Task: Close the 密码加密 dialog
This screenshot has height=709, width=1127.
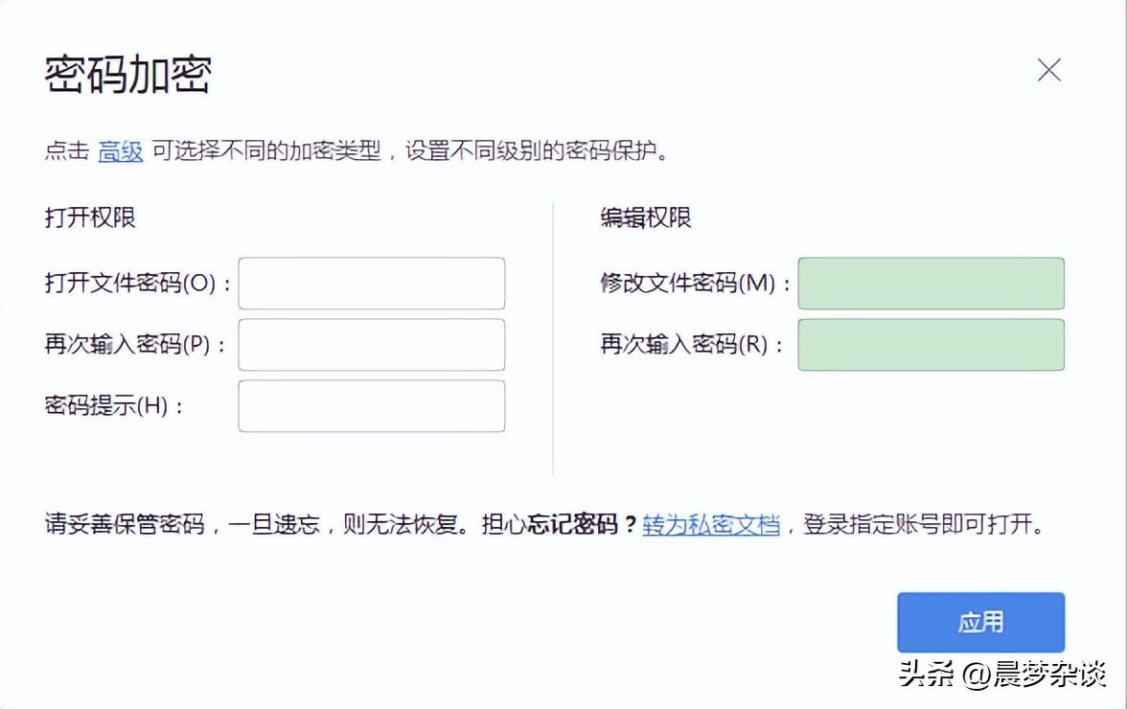Action: (1049, 70)
